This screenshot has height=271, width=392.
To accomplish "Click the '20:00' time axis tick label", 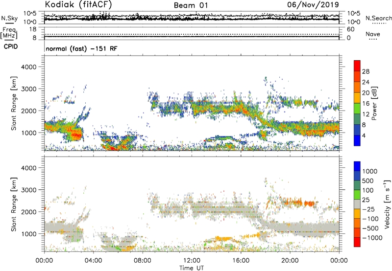I will tap(290, 261).
